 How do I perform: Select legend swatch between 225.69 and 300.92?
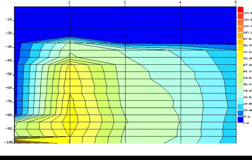[x=240, y=100]
